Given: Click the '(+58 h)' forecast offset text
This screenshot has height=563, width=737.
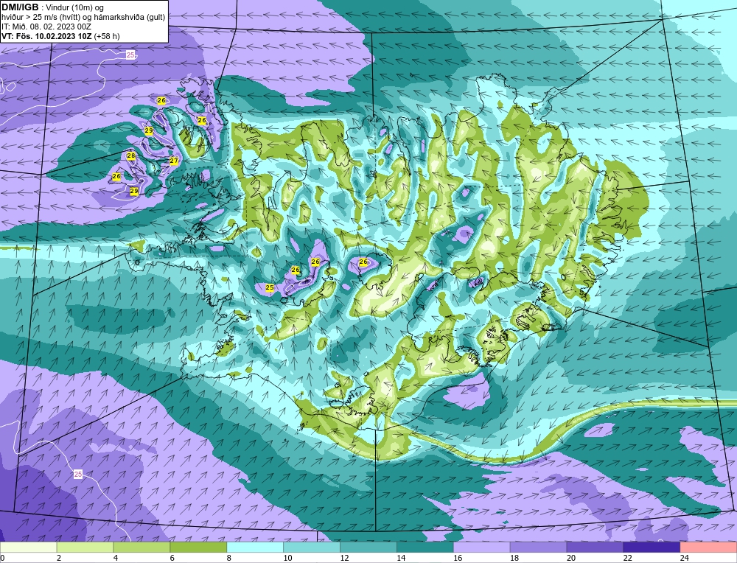Looking at the screenshot, I should click(x=107, y=36).
